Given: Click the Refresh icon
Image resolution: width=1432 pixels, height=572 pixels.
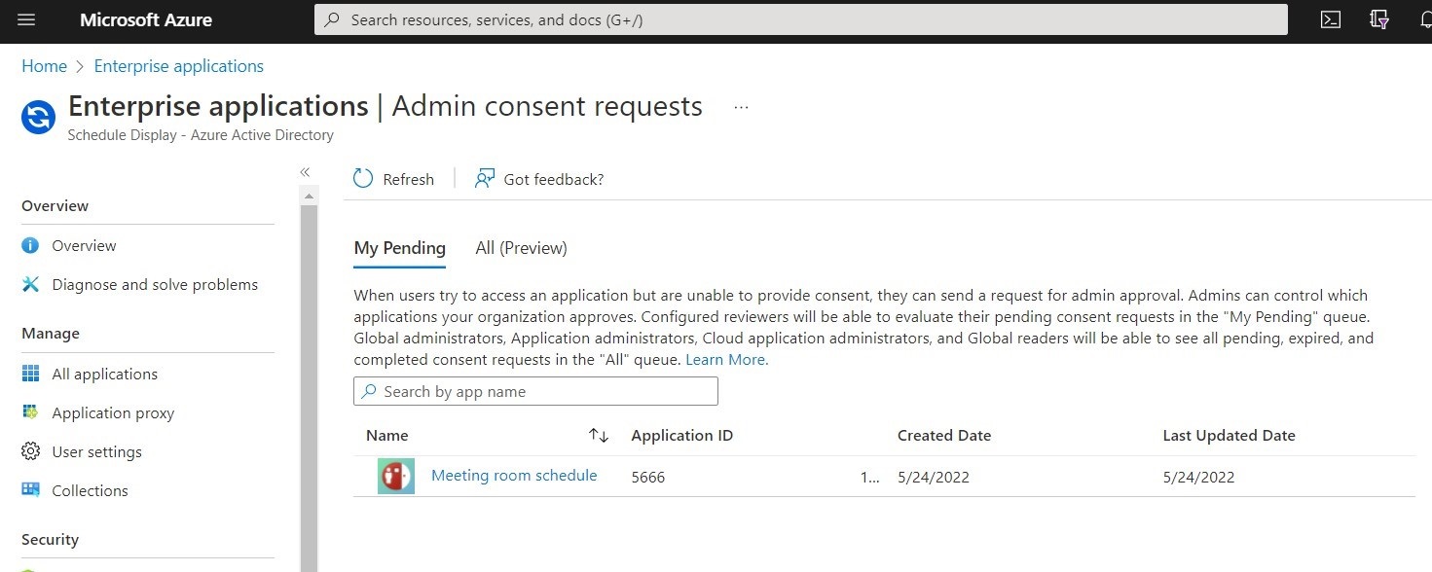Looking at the screenshot, I should (x=363, y=179).
